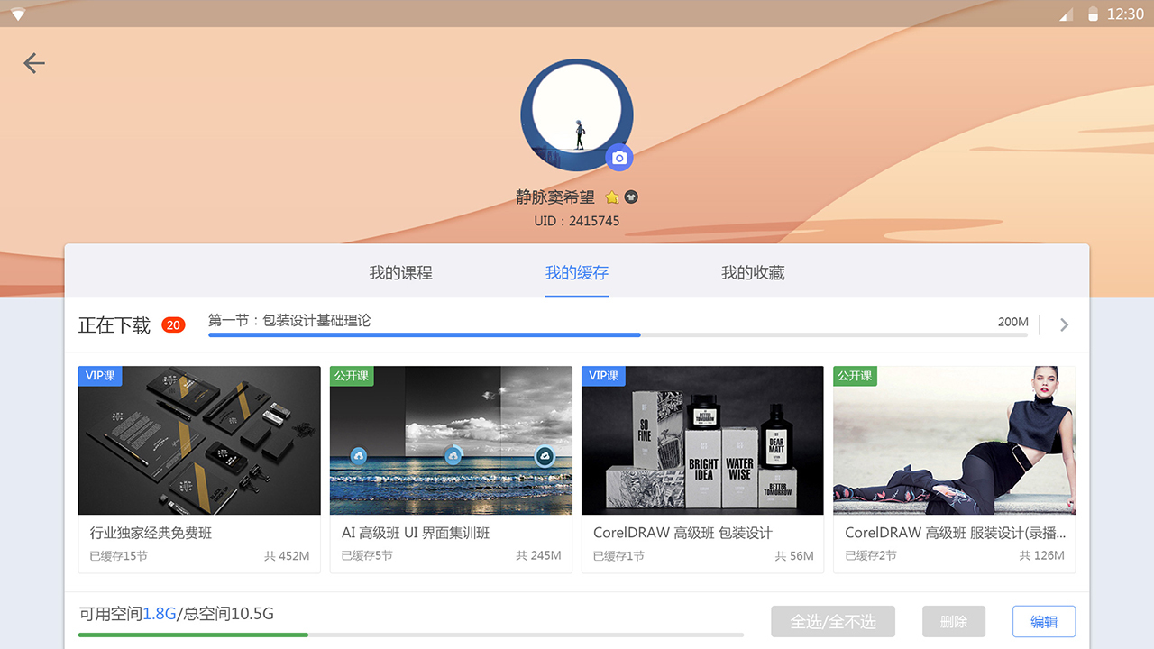
Task: Open the CorelDRAW 包装设计 course thumbnail
Action: click(702, 441)
